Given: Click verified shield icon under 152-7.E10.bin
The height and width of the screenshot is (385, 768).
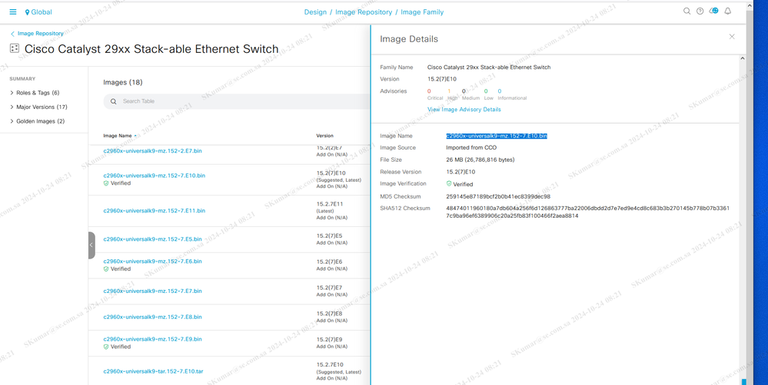Looking at the screenshot, I should 106,183.
